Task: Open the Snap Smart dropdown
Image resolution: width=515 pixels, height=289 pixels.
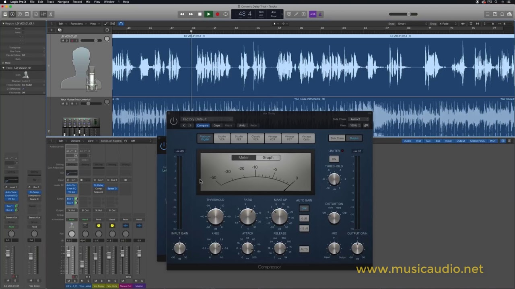Action: point(412,24)
